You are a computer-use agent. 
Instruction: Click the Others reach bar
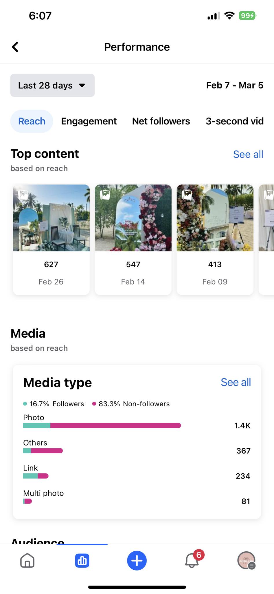point(43,451)
